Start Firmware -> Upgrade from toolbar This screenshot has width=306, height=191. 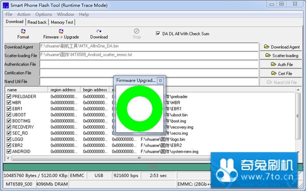[61, 34]
